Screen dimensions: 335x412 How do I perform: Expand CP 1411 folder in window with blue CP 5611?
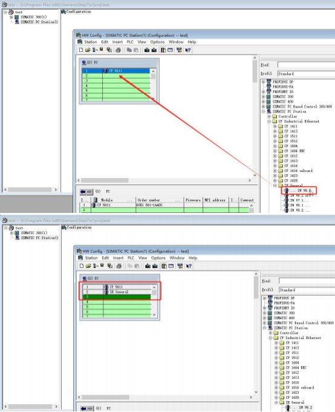pos(275,126)
